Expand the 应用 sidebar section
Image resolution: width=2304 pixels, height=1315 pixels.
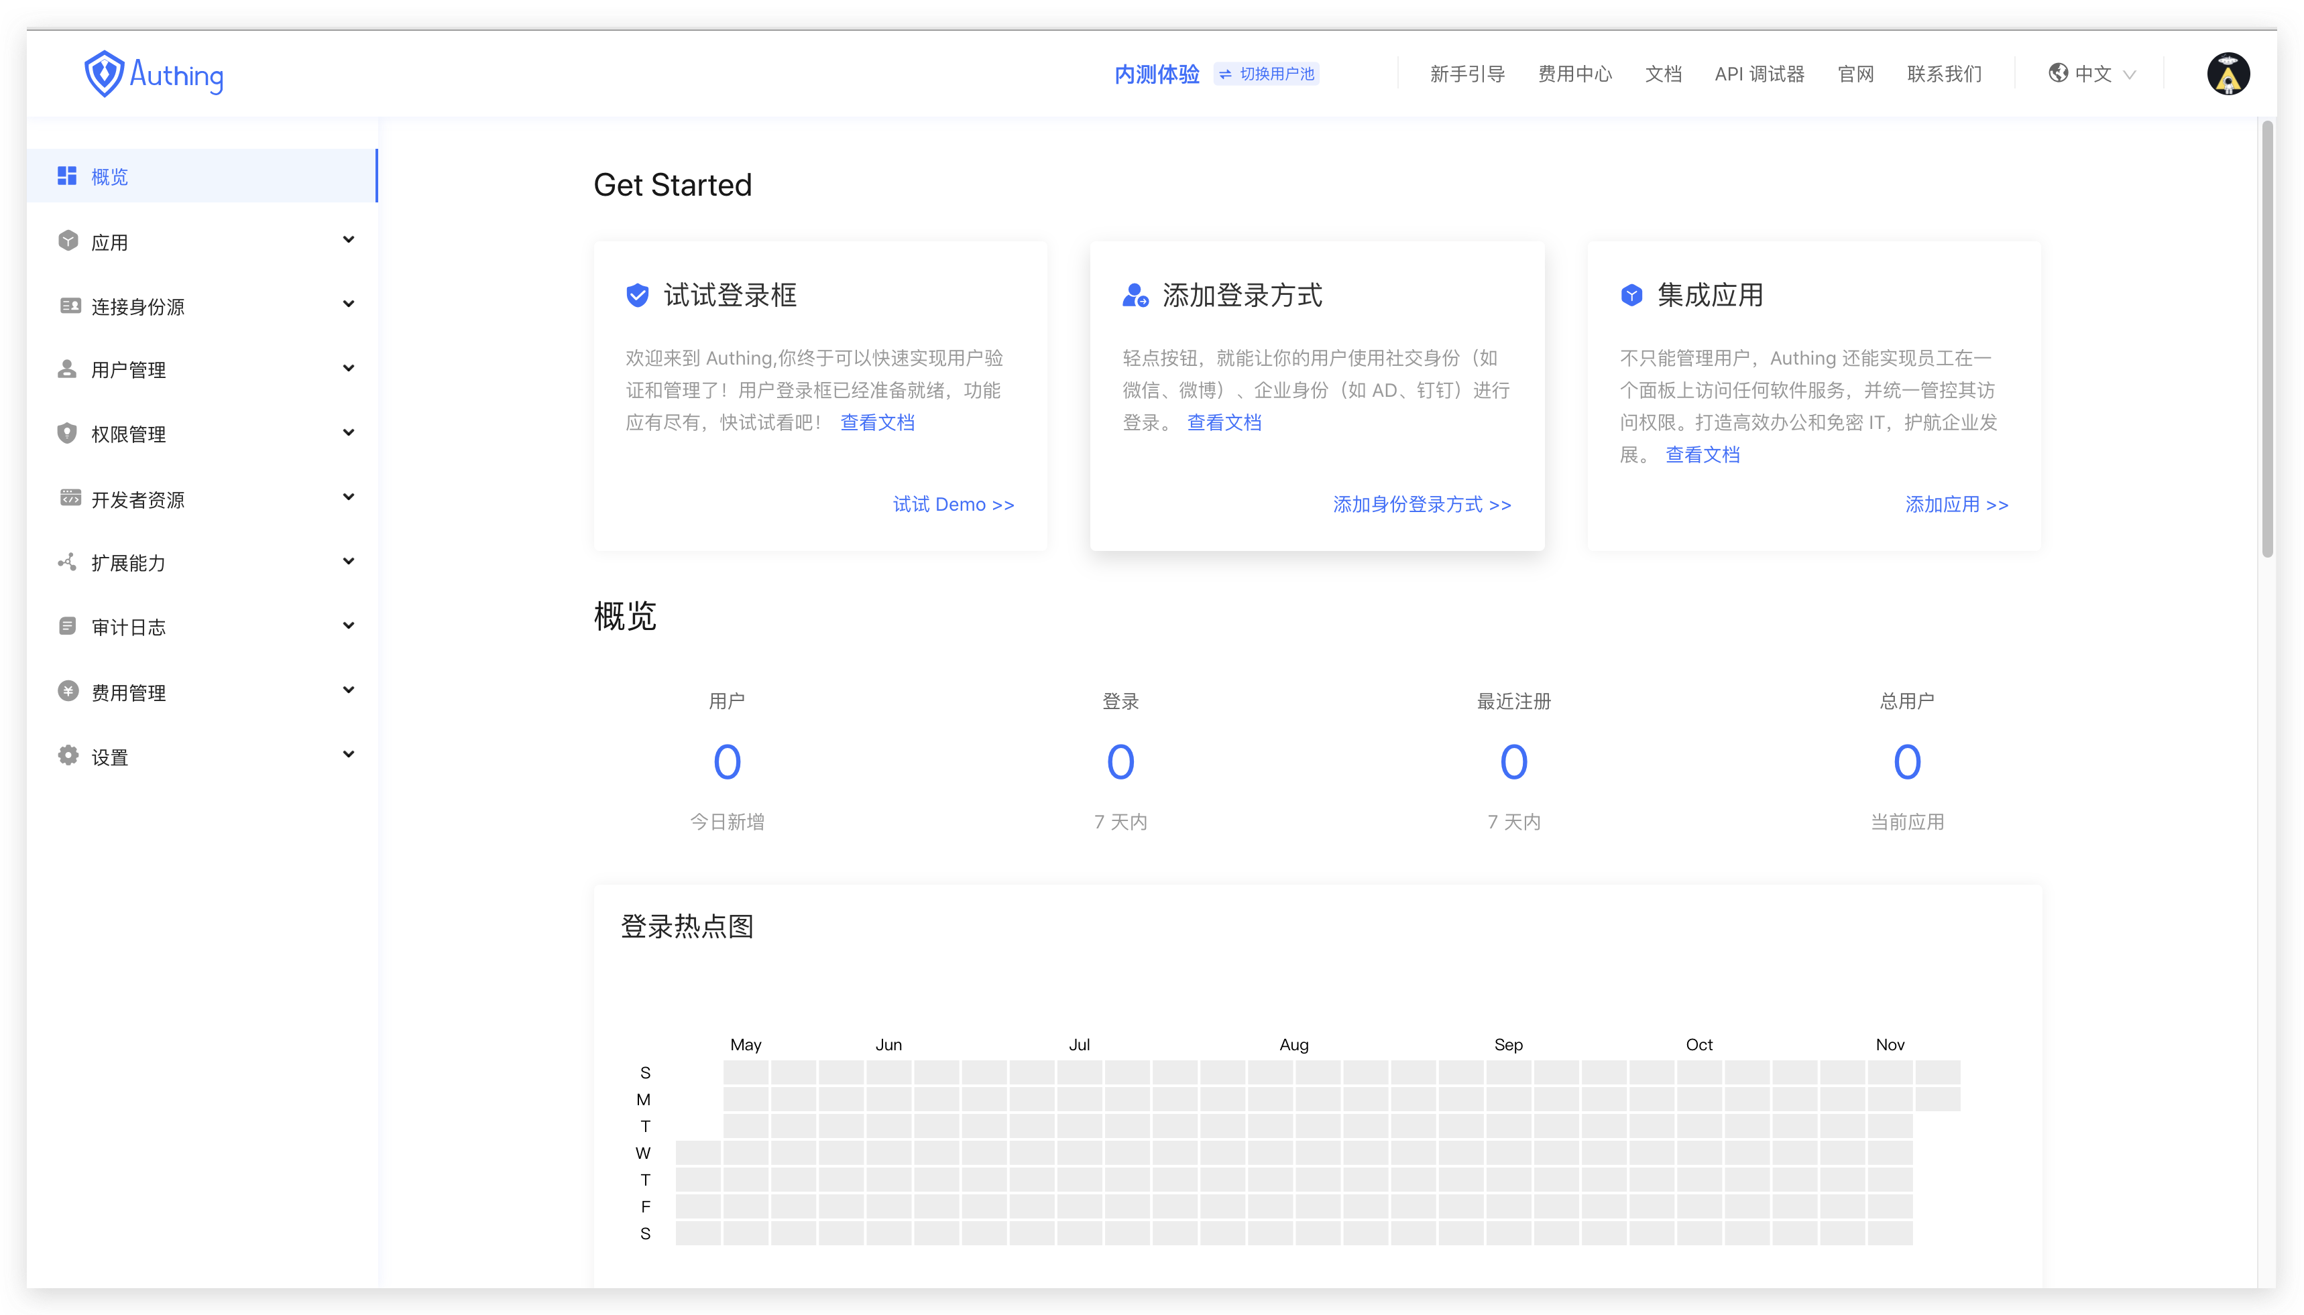click(349, 239)
